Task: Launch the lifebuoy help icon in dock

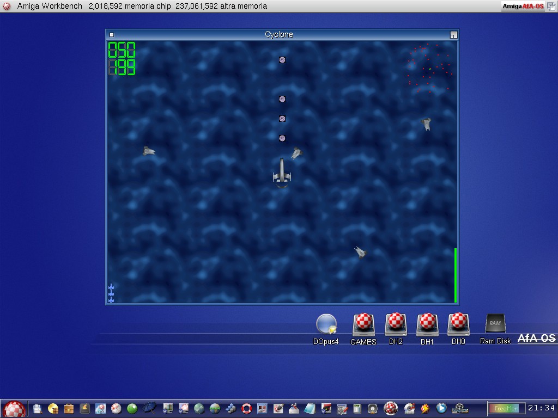Action: [x=246, y=408]
